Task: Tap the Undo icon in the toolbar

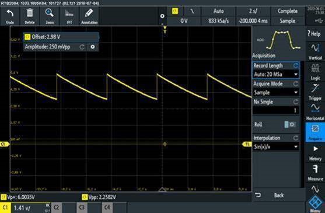Action: click(10, 16)
